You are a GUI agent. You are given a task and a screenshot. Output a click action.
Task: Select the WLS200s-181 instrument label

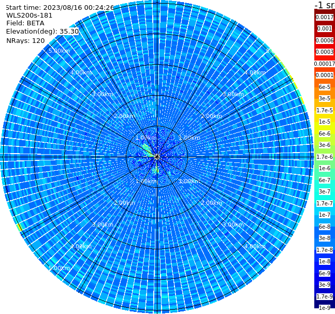click(30, 16)
